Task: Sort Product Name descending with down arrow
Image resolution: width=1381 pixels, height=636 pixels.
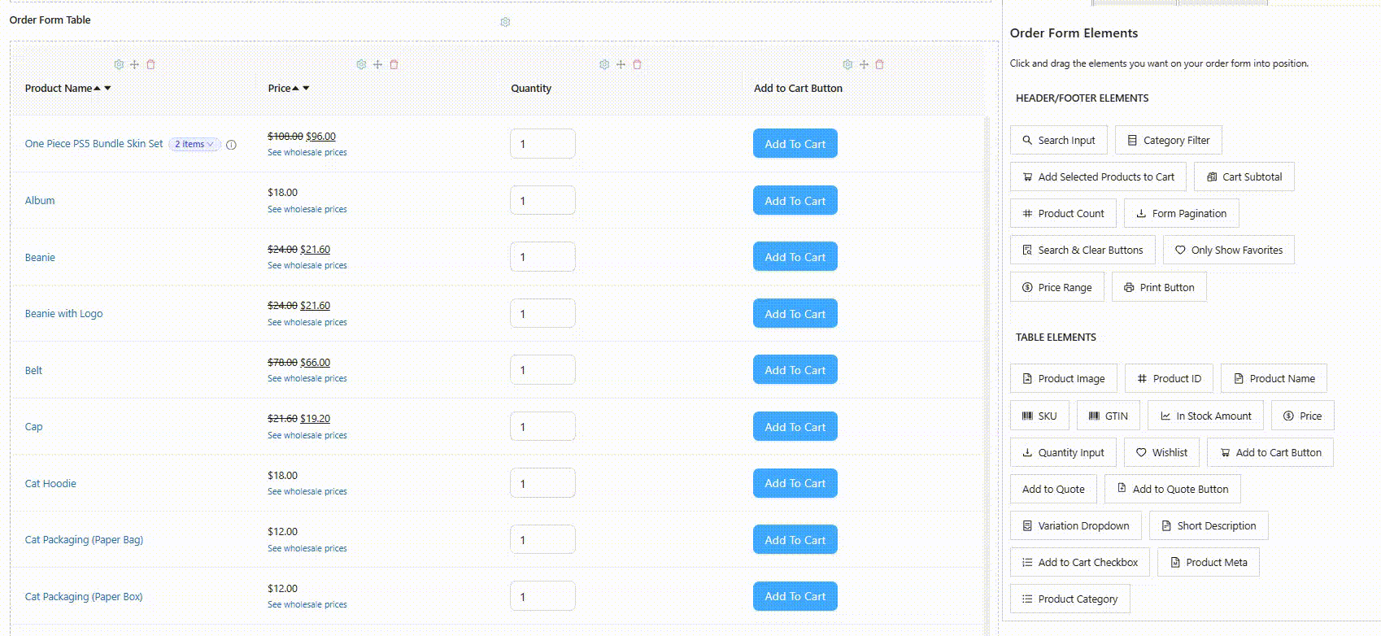Action: (x=107, y=89)
